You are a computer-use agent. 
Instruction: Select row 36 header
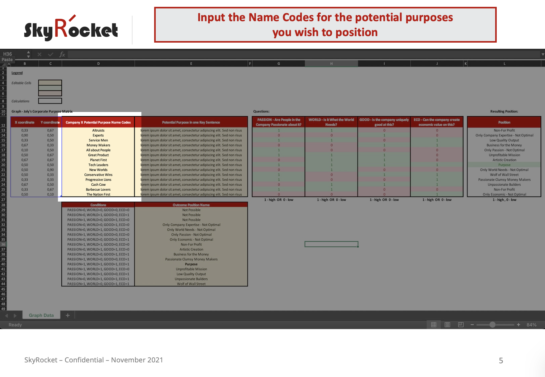[x=3, y=244]
